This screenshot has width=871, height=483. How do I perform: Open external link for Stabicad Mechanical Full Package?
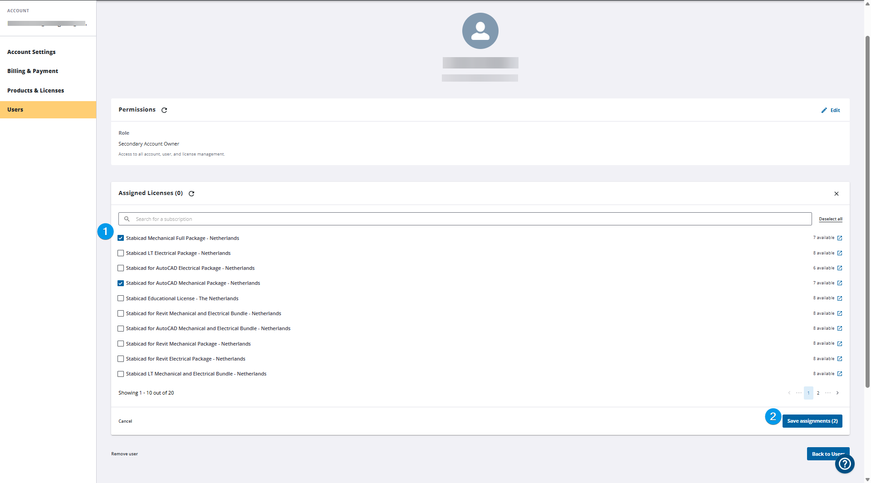[x=840, y=238]
